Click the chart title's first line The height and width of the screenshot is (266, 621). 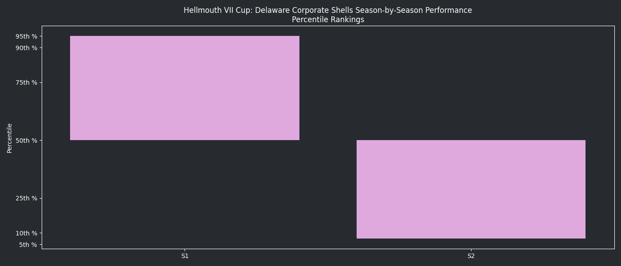coord(328,10)
